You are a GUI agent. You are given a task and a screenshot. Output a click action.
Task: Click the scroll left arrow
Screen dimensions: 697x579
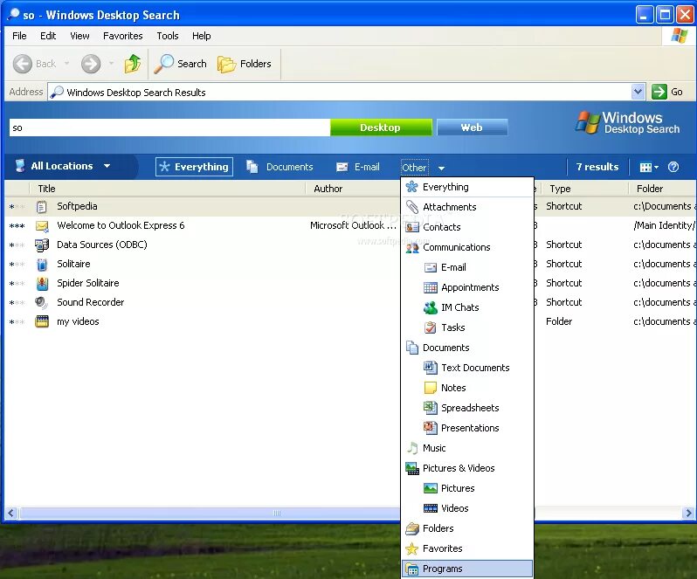coord(11,514)
